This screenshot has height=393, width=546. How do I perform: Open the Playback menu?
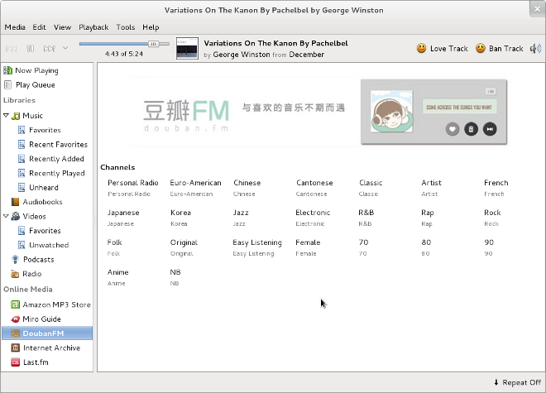[93, 27]
